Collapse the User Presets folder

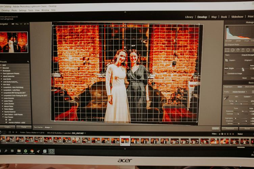[x=3, y=117]
